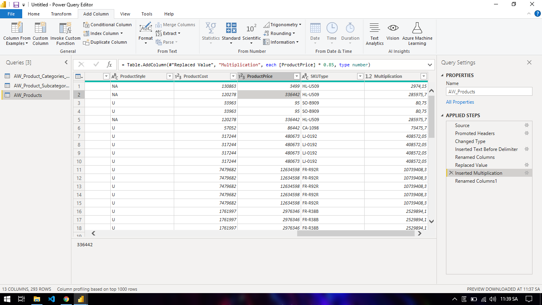Open ProductPrice column filter dropdown
The width and height of the screenshot is (542, 305).
click(x=296, y=76)
